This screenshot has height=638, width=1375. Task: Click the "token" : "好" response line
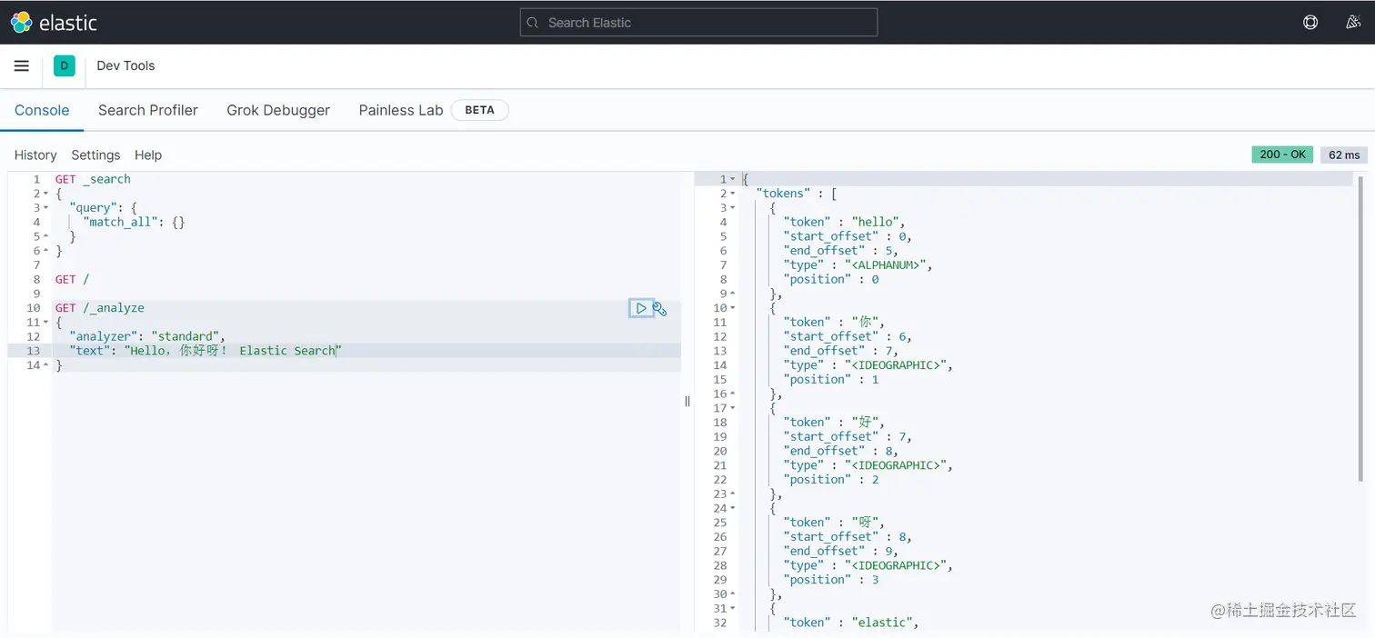(x=834, y=422)
